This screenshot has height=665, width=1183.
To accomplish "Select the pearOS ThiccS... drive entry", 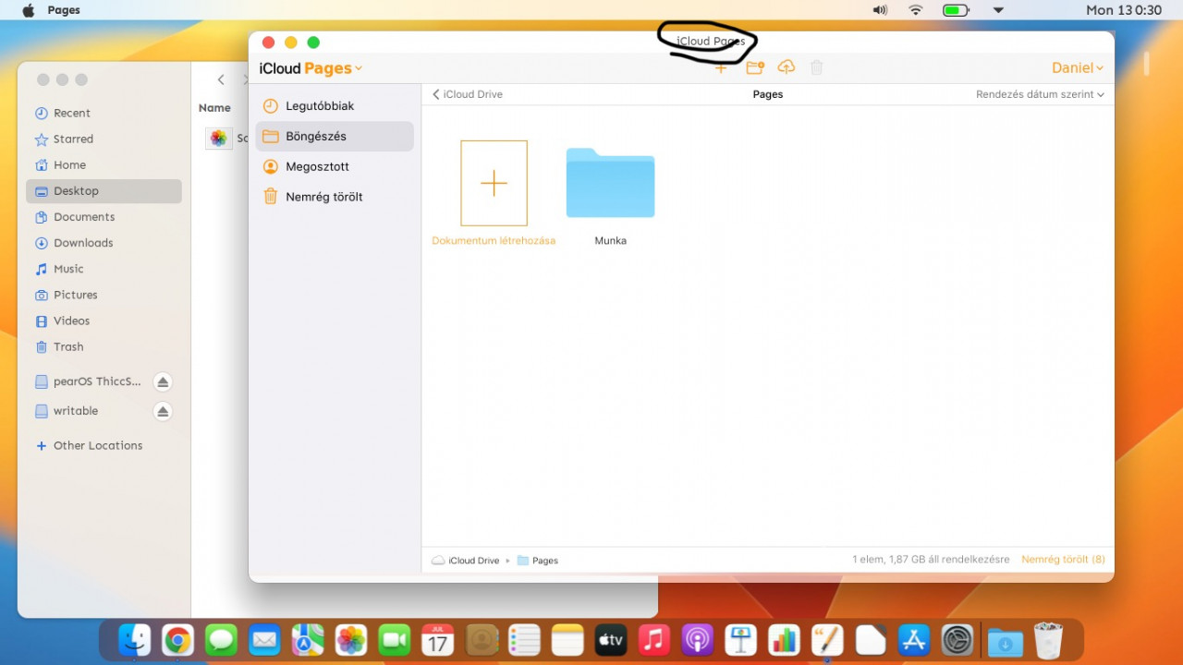I will coord(88,381).
